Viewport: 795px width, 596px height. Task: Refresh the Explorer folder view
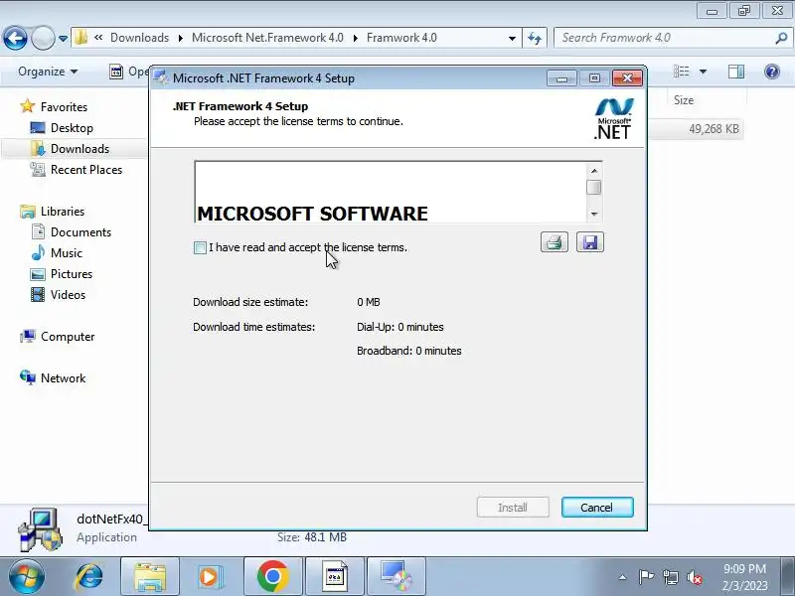[x=535, y=38]
